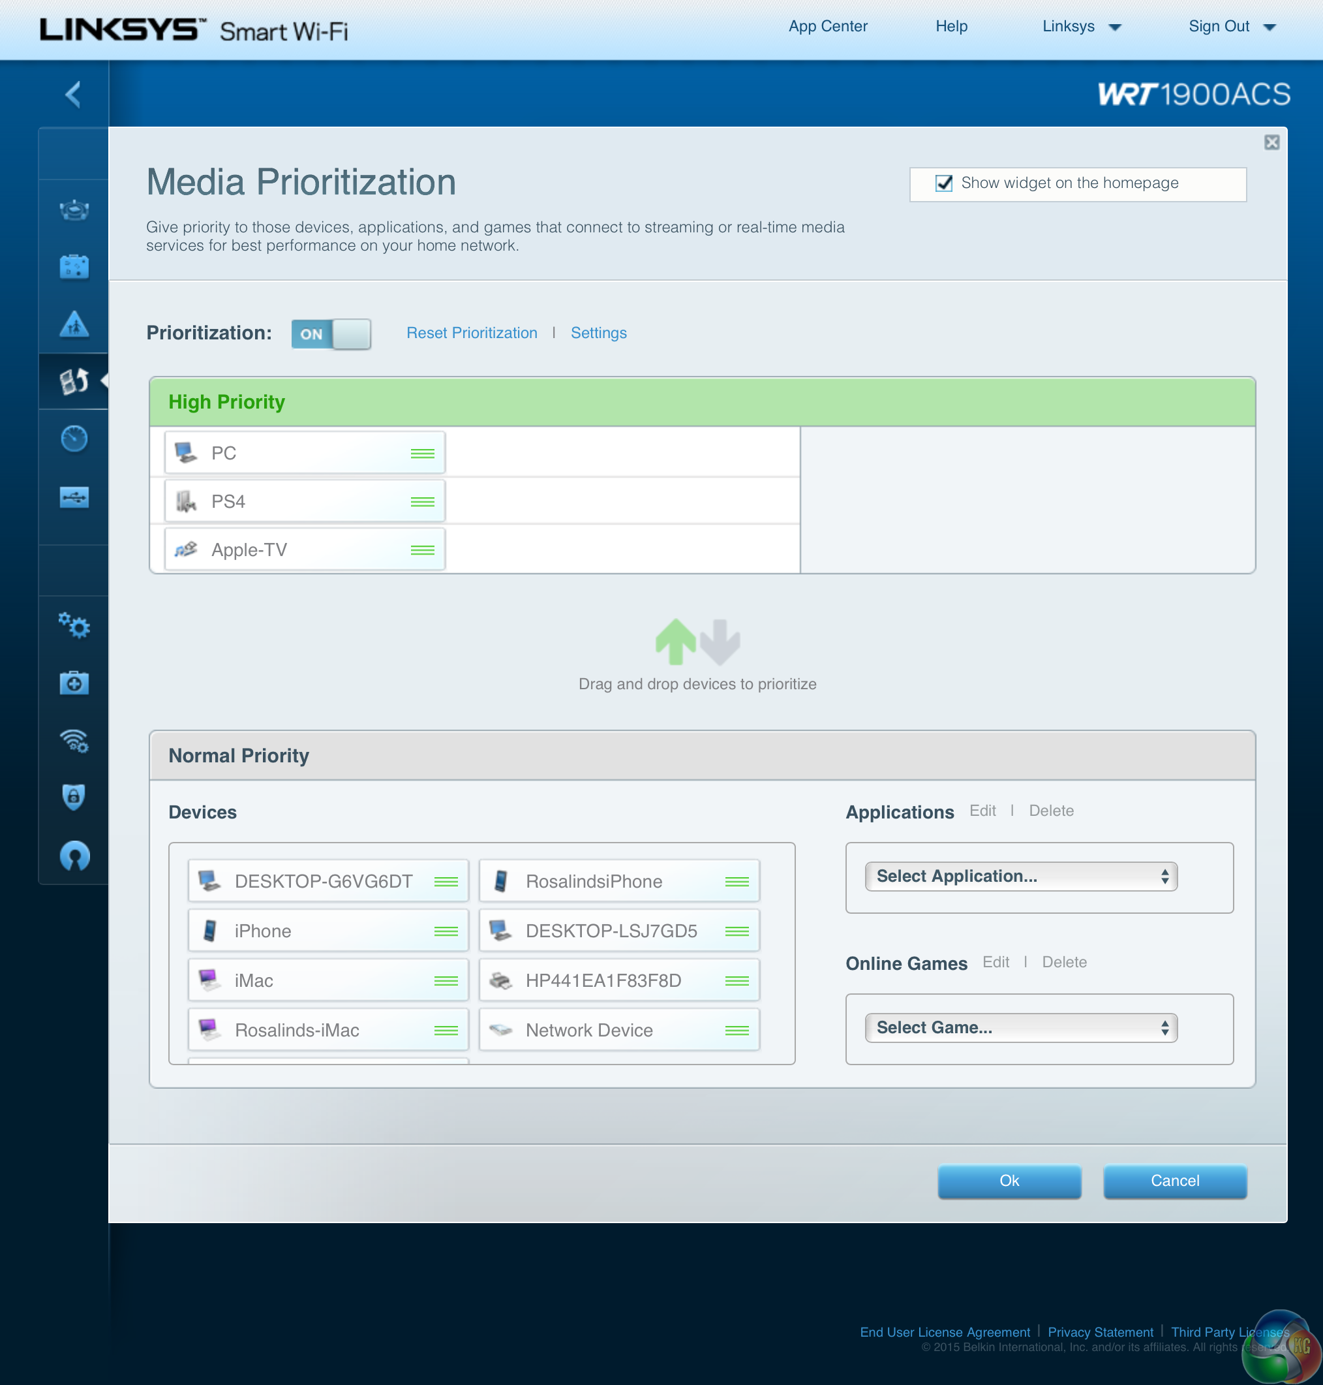
Task: Open External Storage USB icon
Action: 73,497
